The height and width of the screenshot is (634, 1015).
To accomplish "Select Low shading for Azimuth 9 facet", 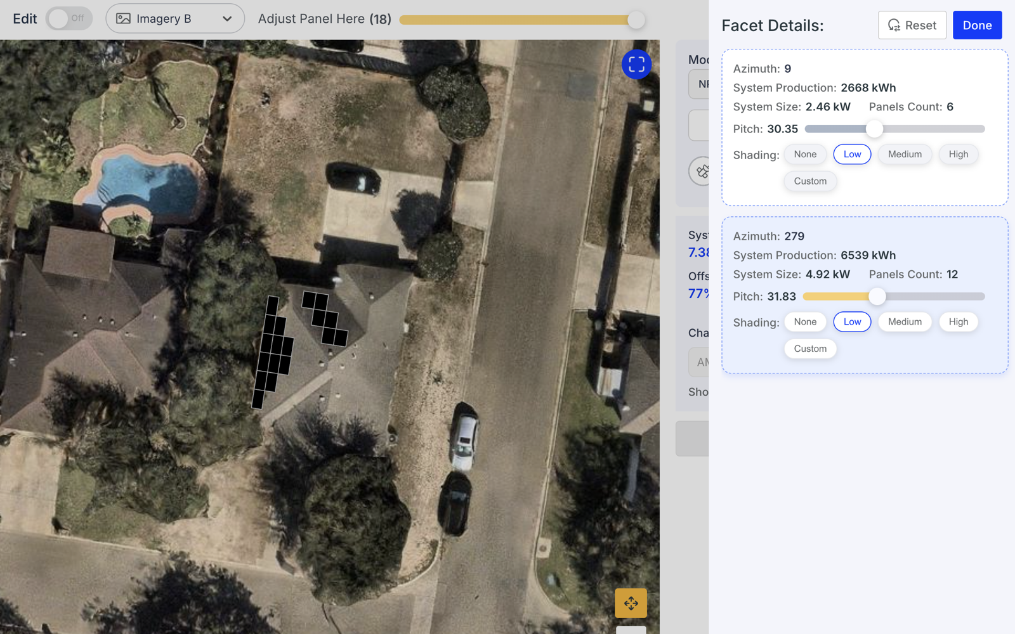I will [x=852, y=154].
